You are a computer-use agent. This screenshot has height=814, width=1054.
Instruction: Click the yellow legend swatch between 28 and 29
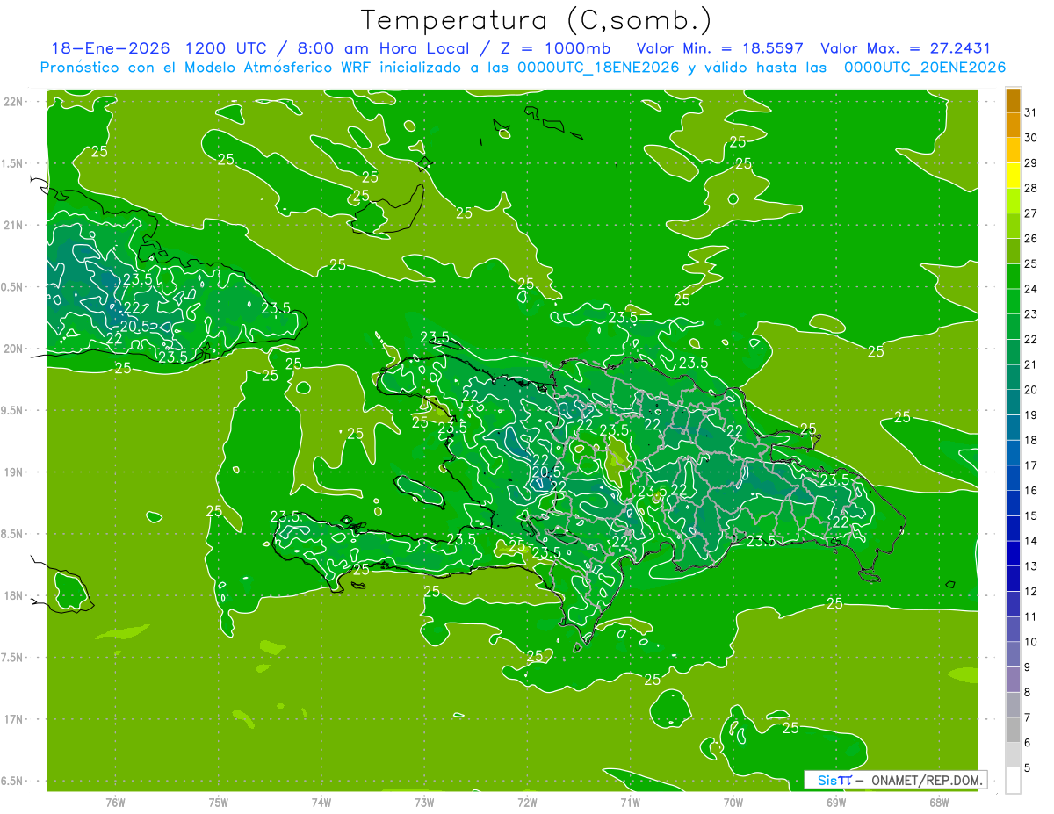pos(1013,176)
